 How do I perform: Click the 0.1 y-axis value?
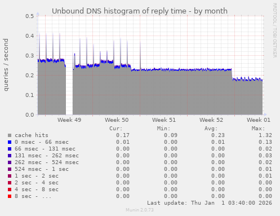tap(30, 95)
